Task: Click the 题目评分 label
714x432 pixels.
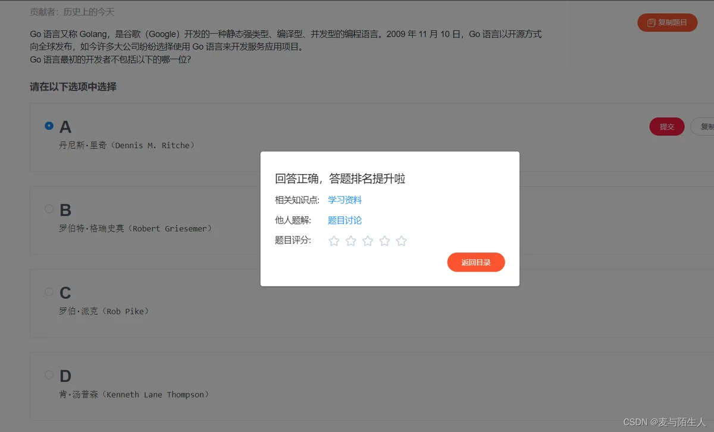Action: click(293, 241)
